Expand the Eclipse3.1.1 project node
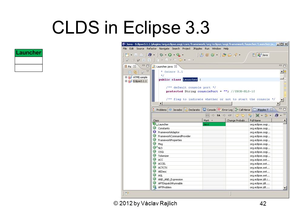291x218 pixels. click(x=126, y=81)
